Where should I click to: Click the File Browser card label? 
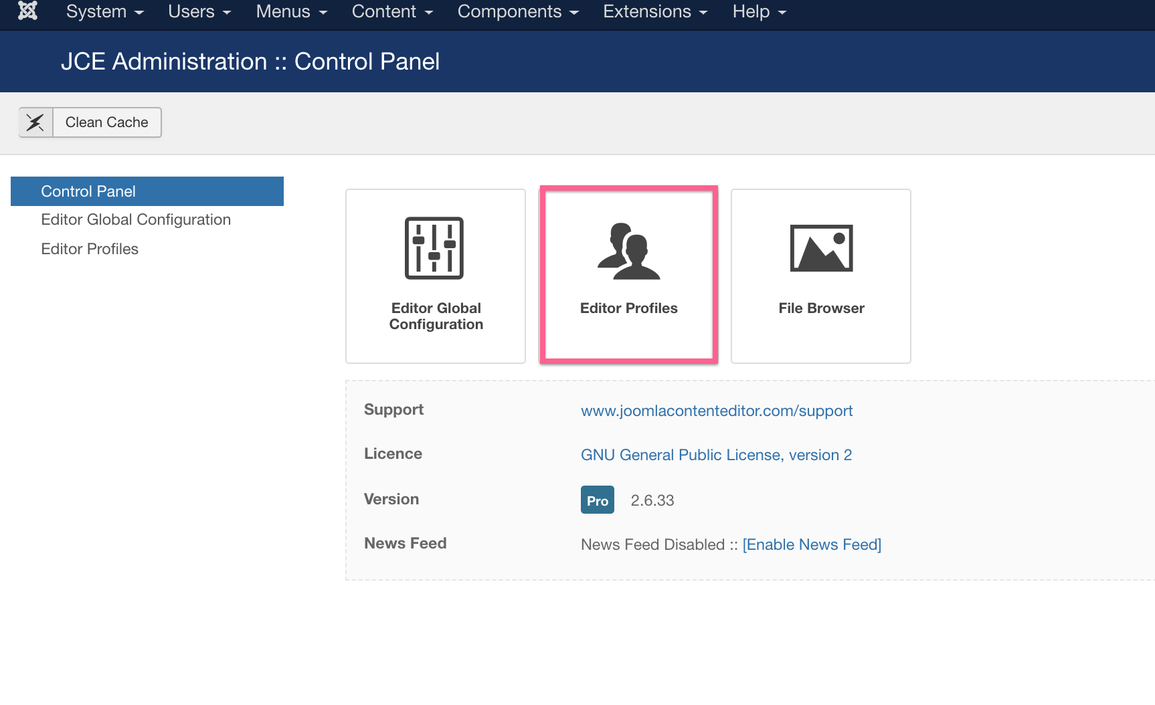pyautogui.click(x=822, y=308)
